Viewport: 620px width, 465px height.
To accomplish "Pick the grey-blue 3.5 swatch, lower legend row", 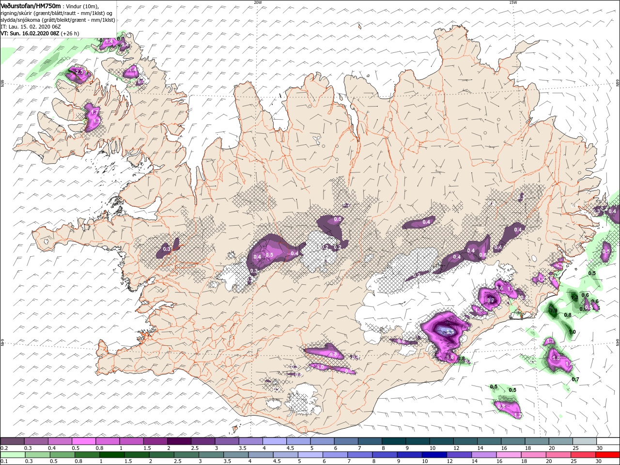I will click(235, 455).
